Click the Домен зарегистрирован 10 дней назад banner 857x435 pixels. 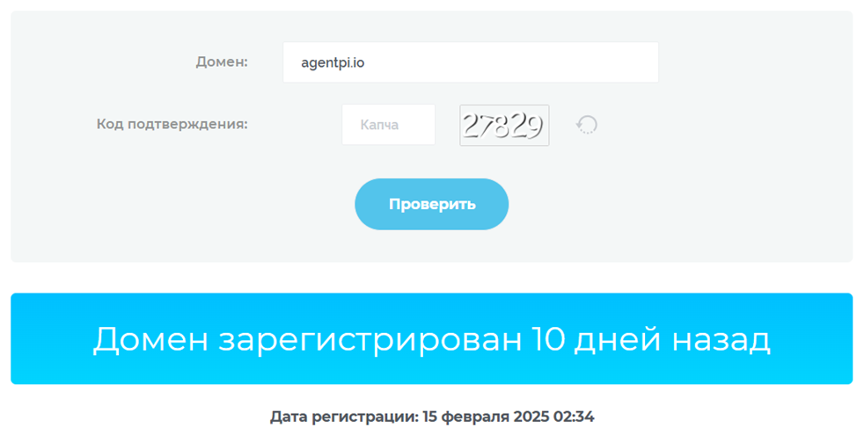coord(432,338)
